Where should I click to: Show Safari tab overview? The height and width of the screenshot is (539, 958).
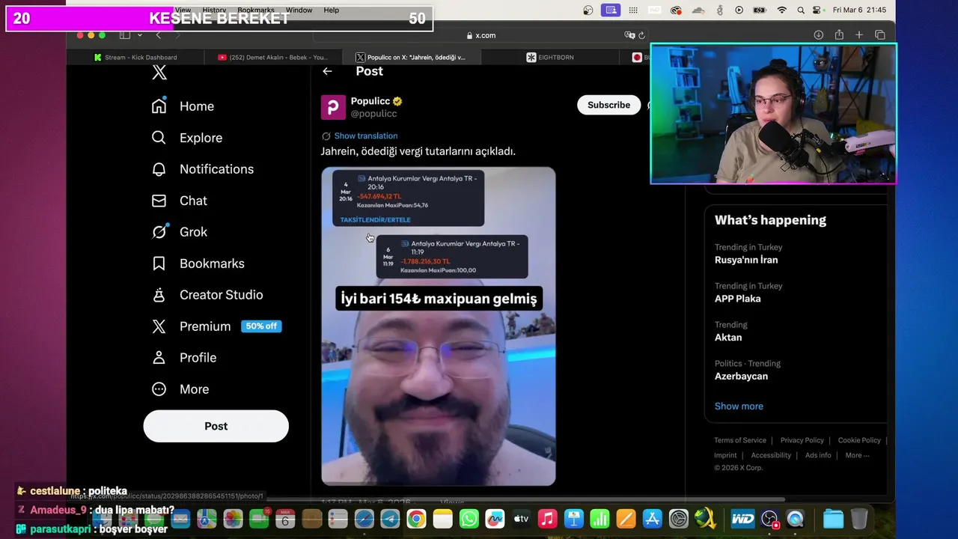(880, 35)
